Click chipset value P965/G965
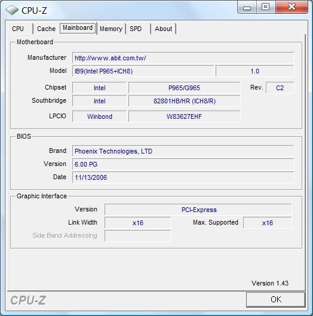 (185, 88)
